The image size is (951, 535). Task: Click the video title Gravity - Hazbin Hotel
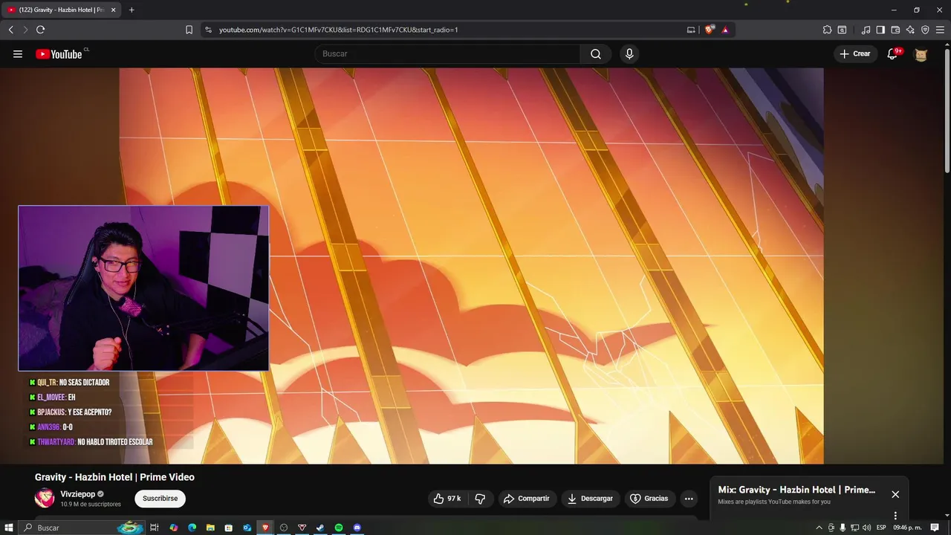tap(114, 477)
